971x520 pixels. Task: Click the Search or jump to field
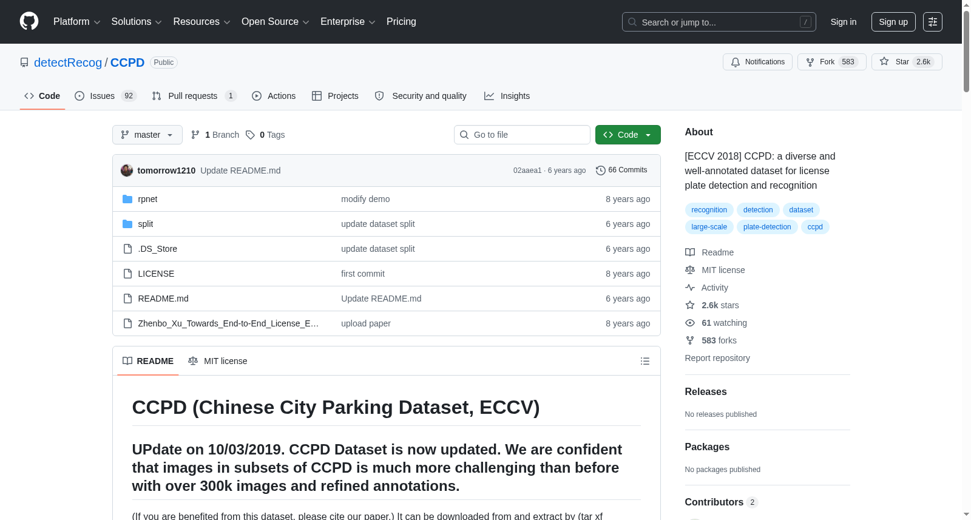coord(719,22)
